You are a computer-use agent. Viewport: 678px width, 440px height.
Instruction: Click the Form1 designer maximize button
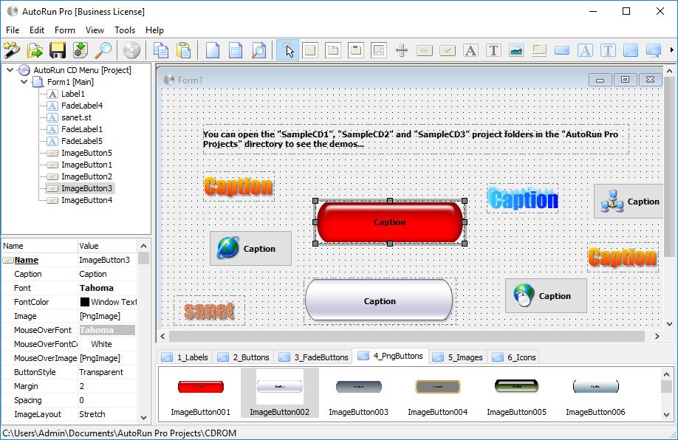(x=625, y=80)
